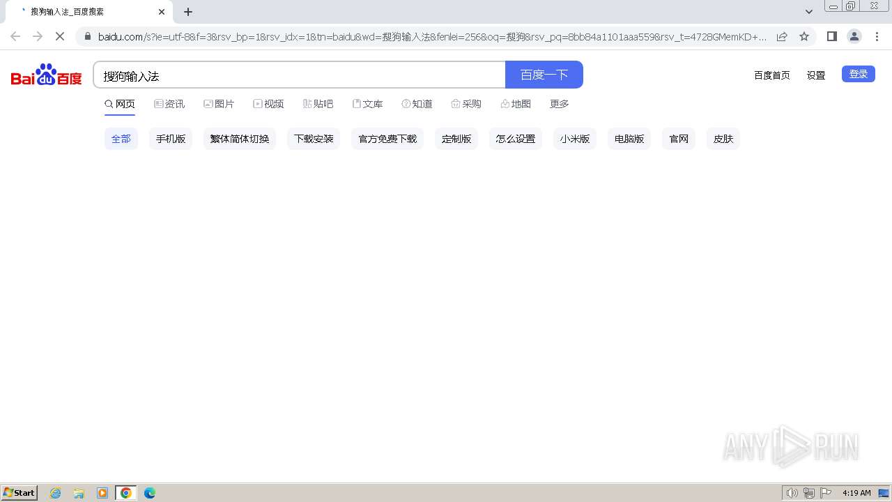Switch to the 贴吧 tab

318,104
